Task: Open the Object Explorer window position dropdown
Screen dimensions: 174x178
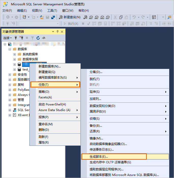Action: click(x=53, y=32)
